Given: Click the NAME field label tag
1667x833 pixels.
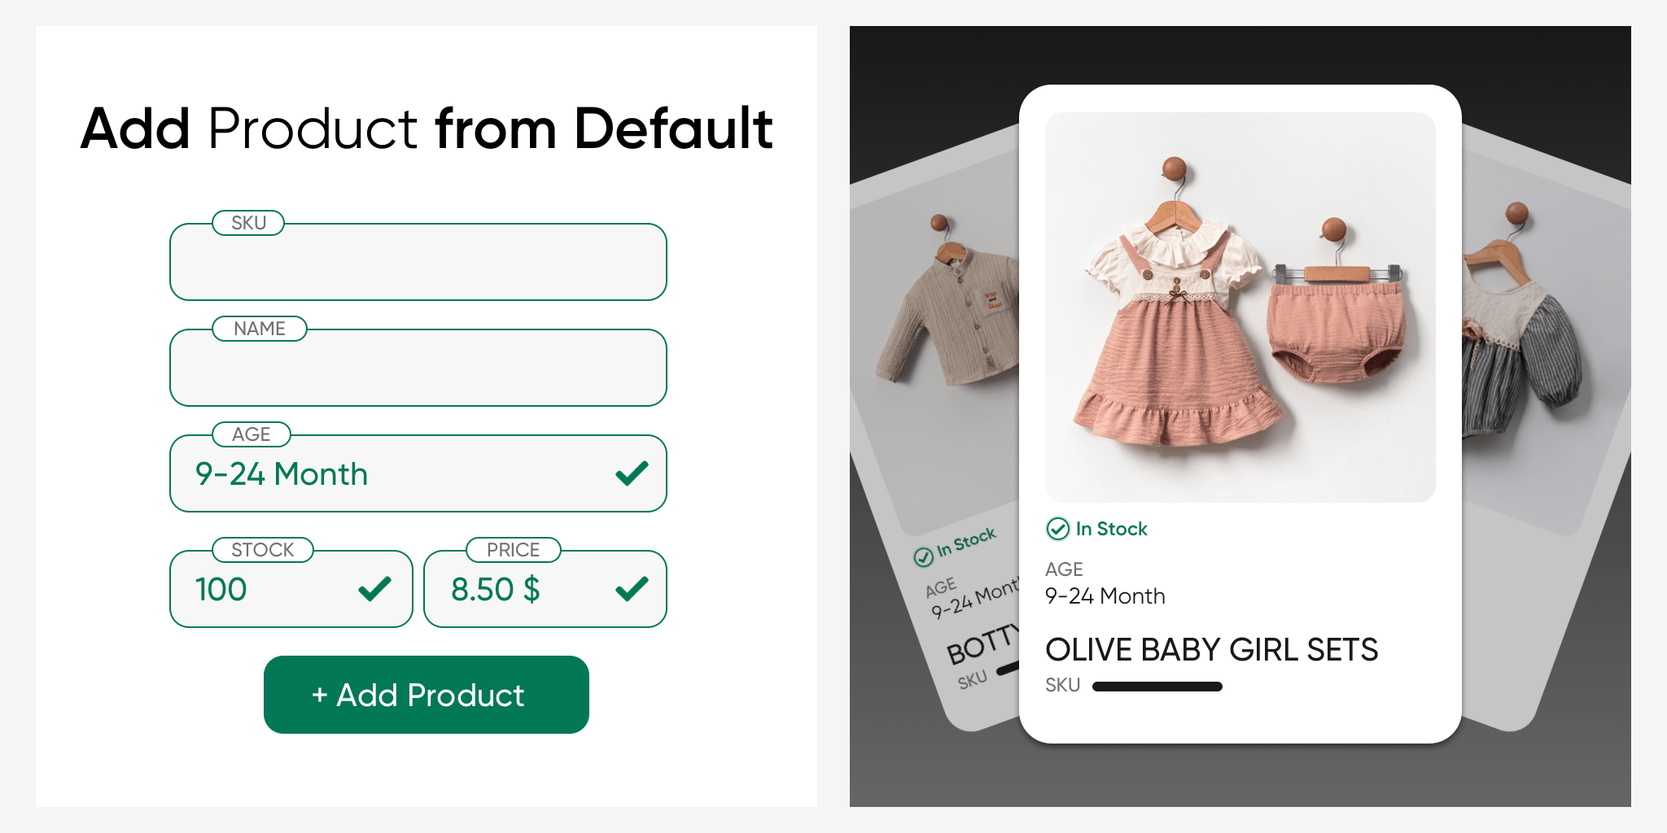Looking at the screenshot, I should 260,329.
